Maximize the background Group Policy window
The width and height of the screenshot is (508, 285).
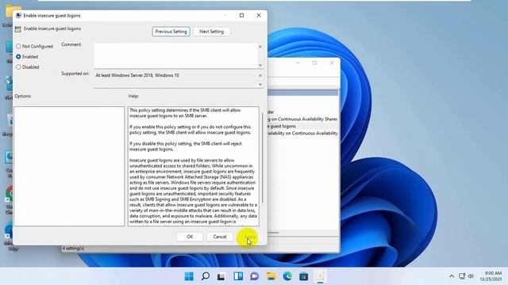314,63
